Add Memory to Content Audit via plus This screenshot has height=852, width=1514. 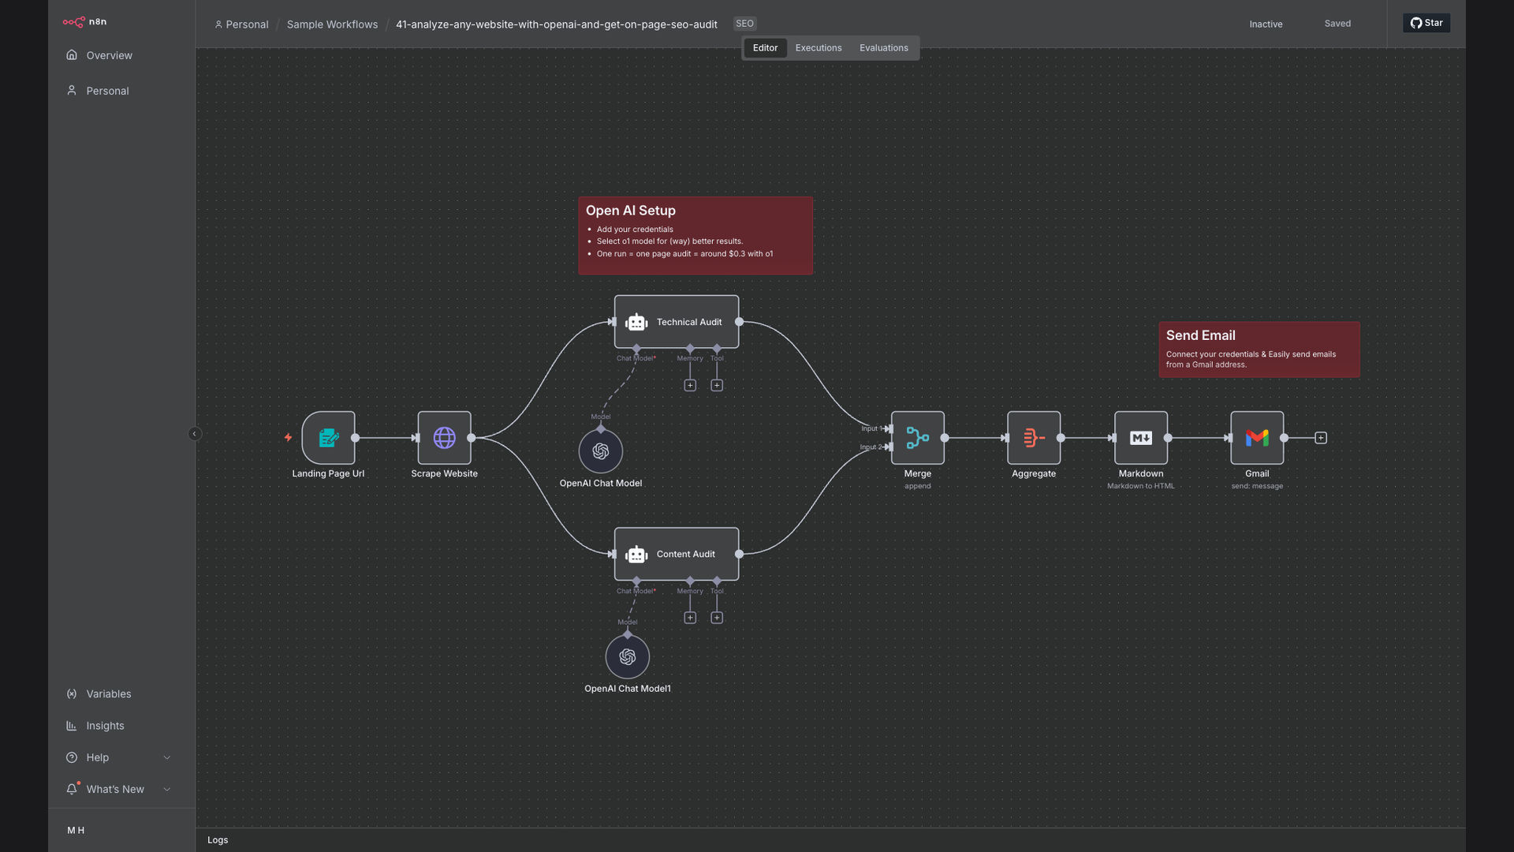[690, 618]
